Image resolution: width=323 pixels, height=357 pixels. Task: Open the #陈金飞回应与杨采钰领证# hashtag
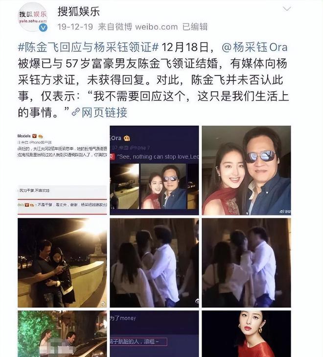pos(88,48)
